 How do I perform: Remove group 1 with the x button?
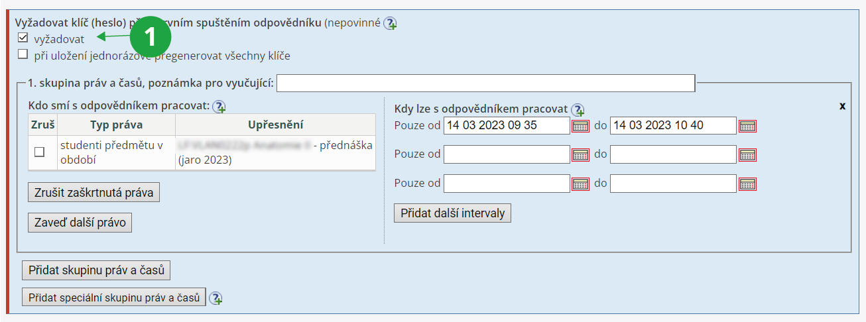pos(842,106)
